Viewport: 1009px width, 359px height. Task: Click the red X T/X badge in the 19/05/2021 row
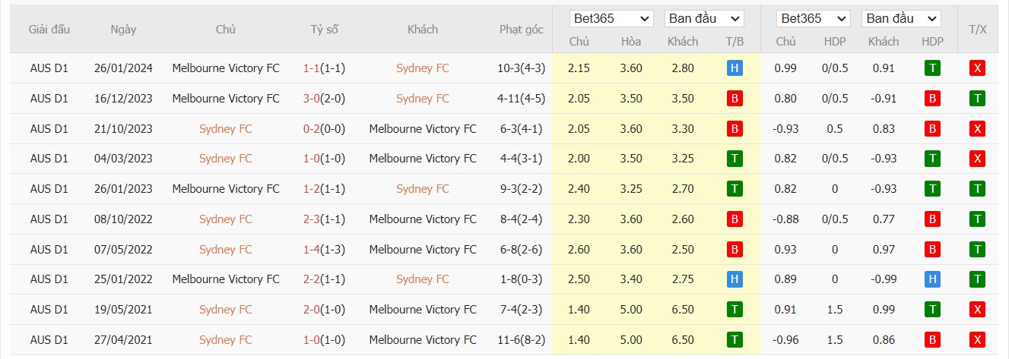[x=978, y=310]
